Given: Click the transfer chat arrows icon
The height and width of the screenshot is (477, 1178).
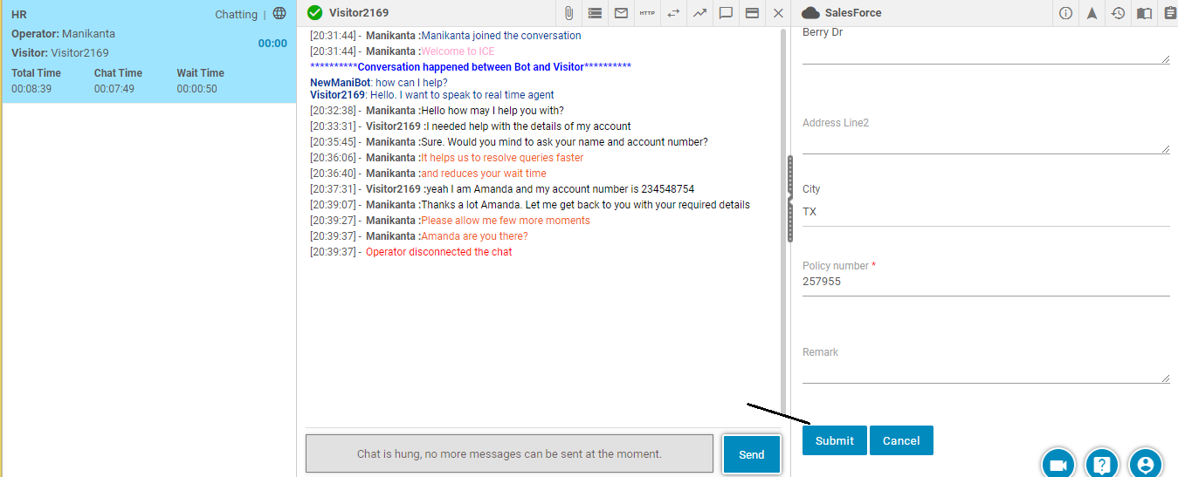Looking at the screenshot, I should pos(673,13).
